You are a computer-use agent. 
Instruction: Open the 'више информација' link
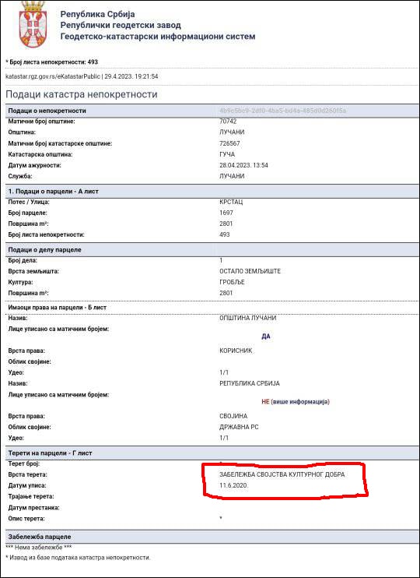click(x=300, y=402)
